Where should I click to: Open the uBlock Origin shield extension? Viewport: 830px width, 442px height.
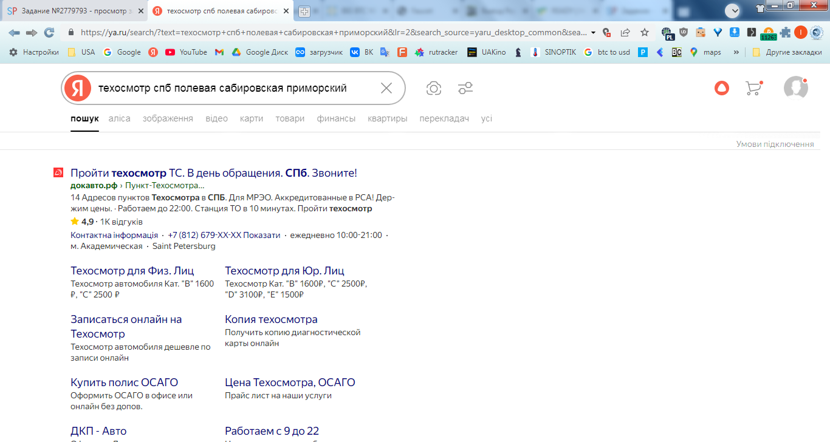click(684, 32)
